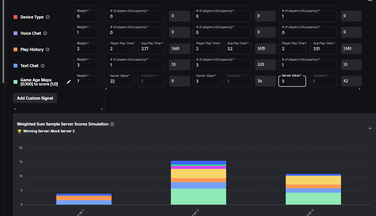Click right scroll arrow under server value columns
The image size is (376, 216).
click(x=360, y=89)
